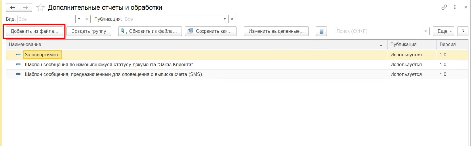
Task: Open the Публикация dropdown list
Action: (225, 19)
